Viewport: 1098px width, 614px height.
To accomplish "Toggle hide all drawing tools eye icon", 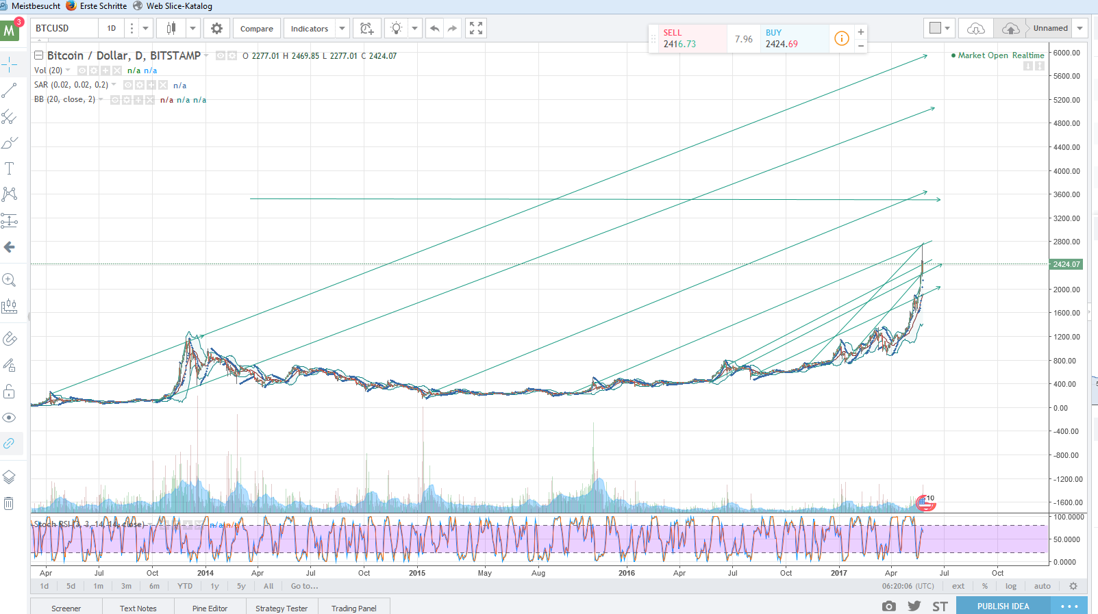I will click(x=10, y=418).
